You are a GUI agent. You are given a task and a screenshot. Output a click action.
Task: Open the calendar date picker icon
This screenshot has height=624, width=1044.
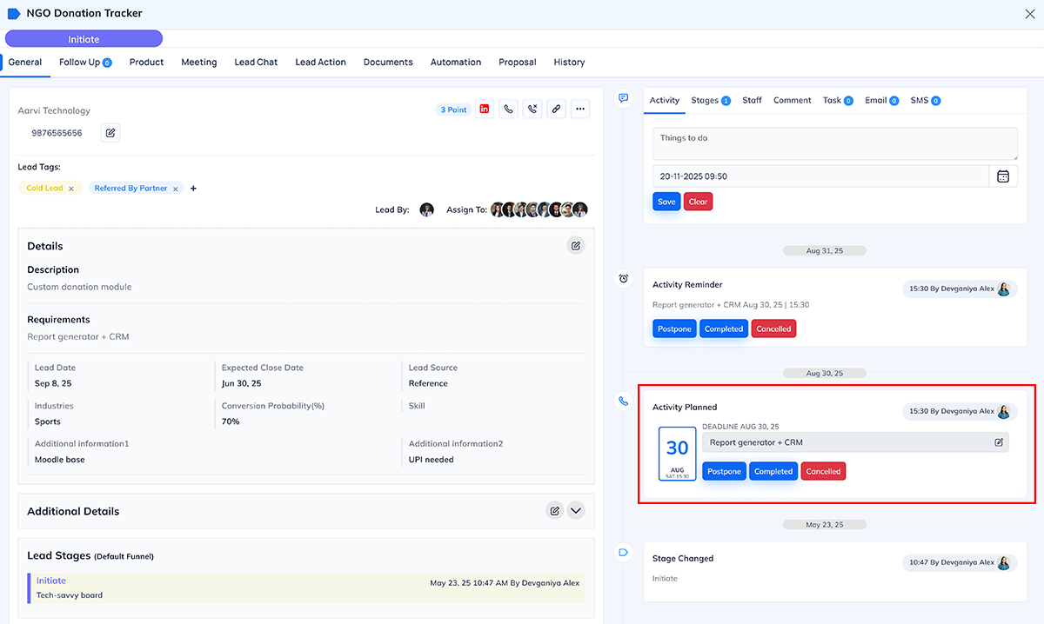tap(1003, 176)
